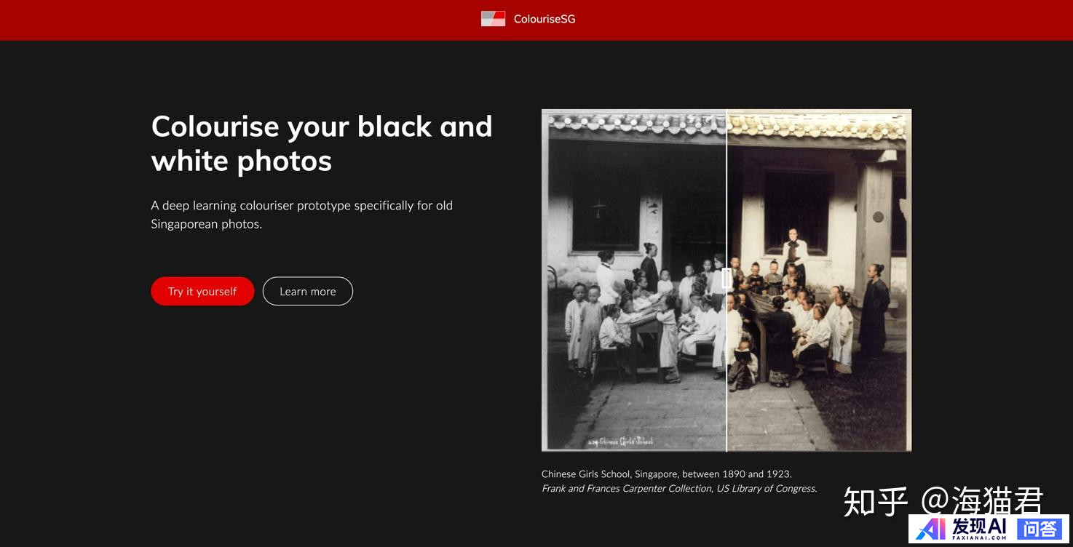Click the deep learning colouriser description text
Screen dimensions: 1073x547
[301, 215]
